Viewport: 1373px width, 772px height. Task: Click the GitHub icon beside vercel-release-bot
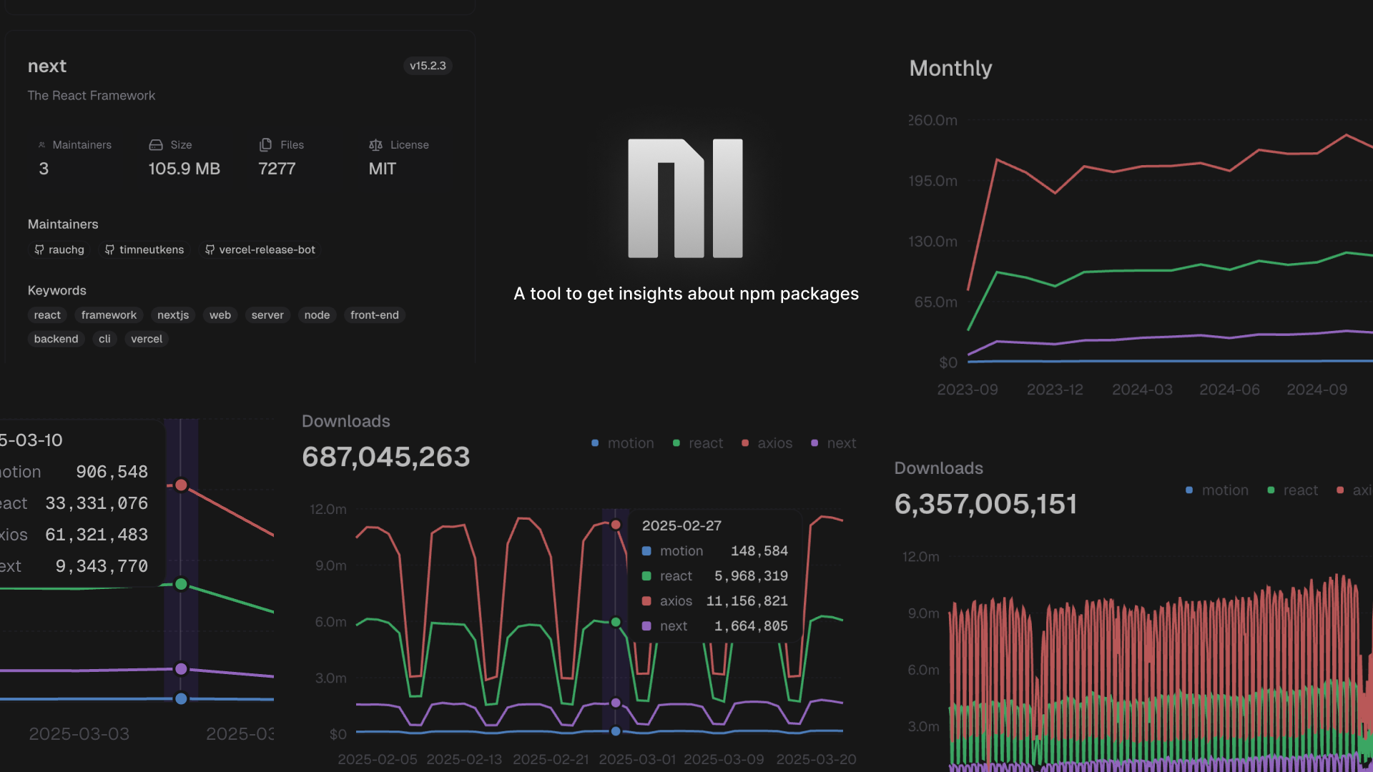pyautogui.click(x=210, y=249)
